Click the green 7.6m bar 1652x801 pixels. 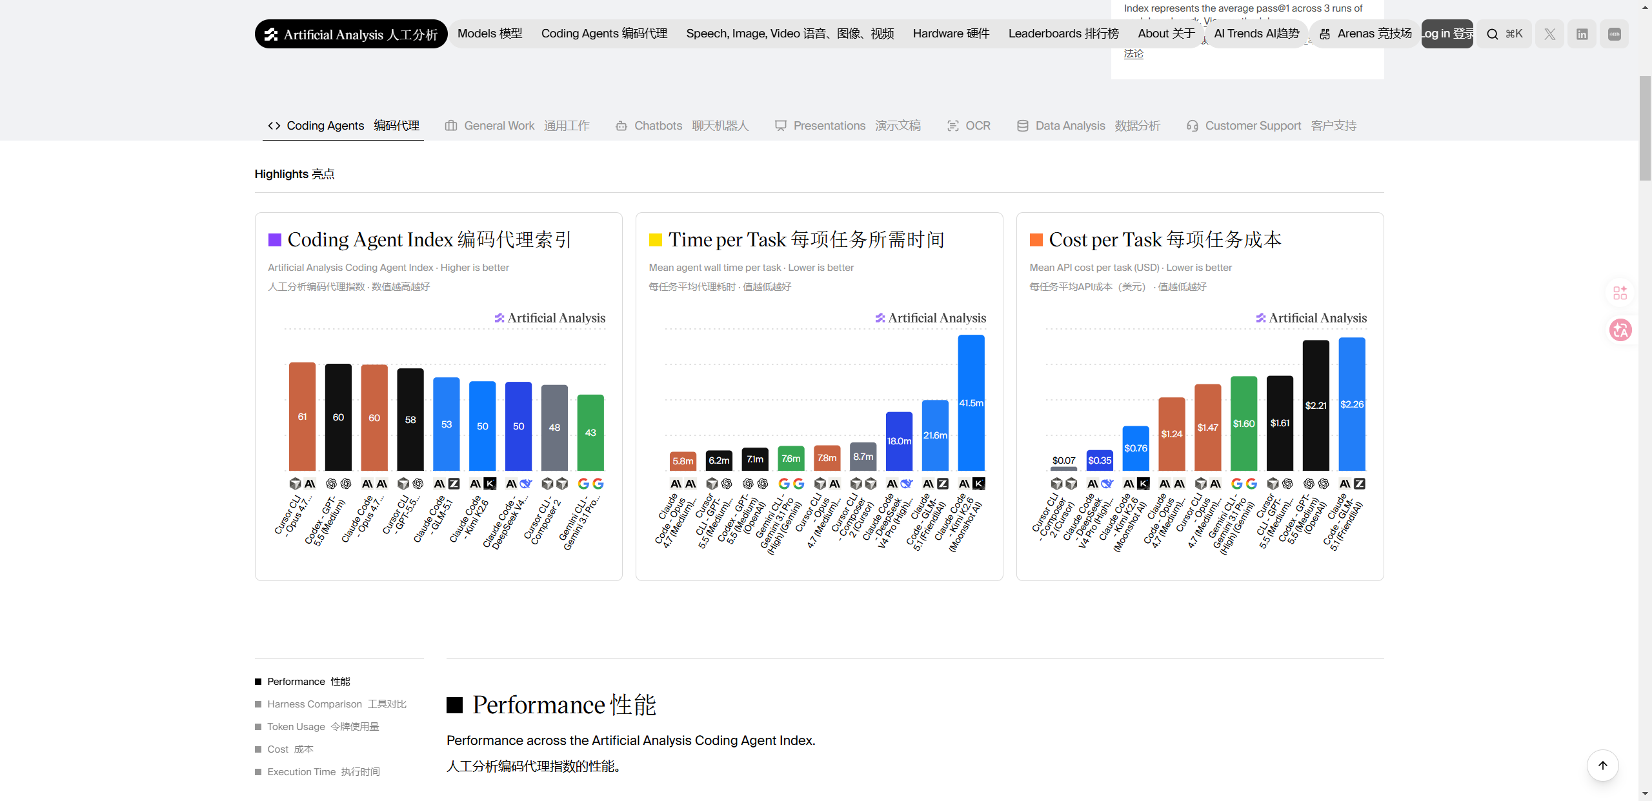pos(791,459)
